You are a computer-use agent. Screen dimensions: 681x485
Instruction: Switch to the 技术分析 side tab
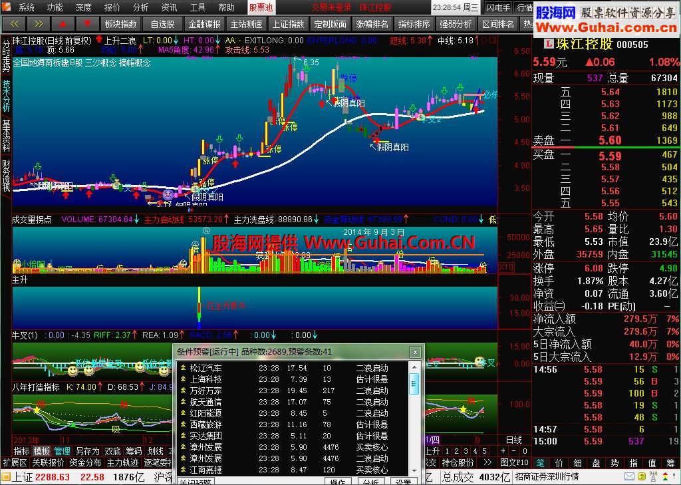click(x=6, y=95)
